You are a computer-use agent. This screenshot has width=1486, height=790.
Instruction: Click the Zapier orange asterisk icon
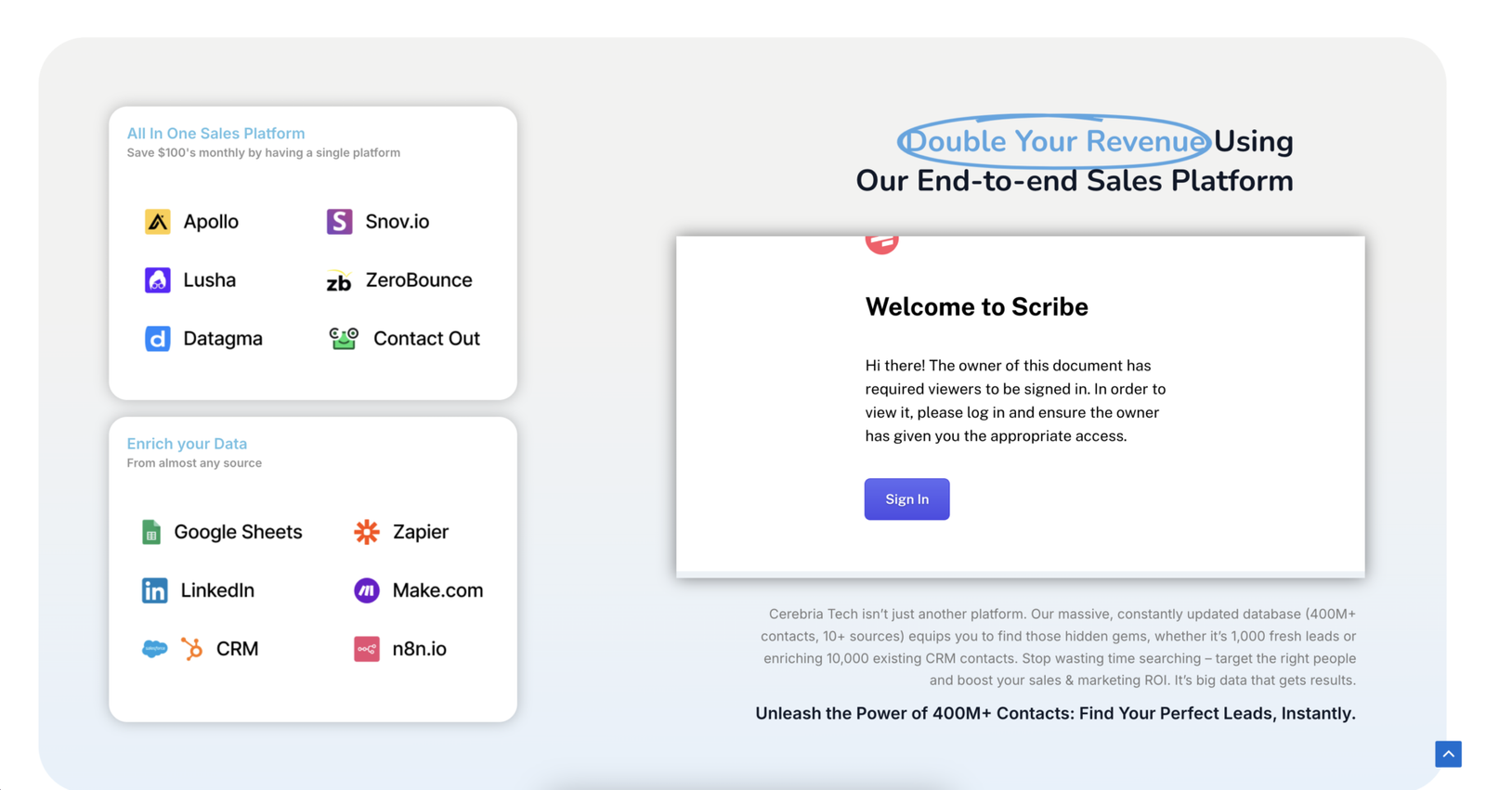(367, 532)
